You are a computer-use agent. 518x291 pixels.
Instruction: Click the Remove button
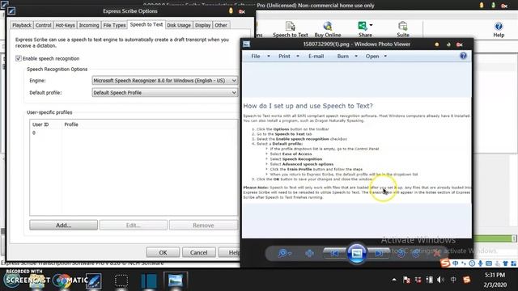pos(203,226)
